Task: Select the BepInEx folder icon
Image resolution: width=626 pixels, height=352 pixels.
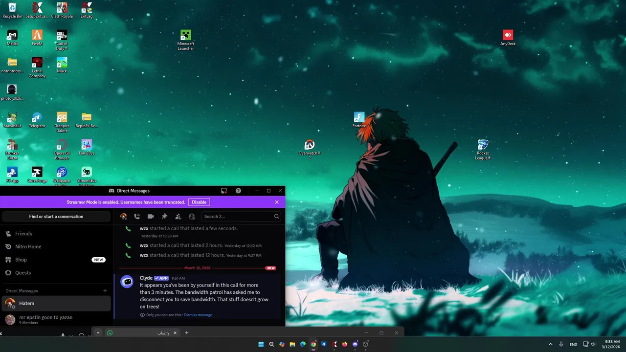Action: click(87, 120)
